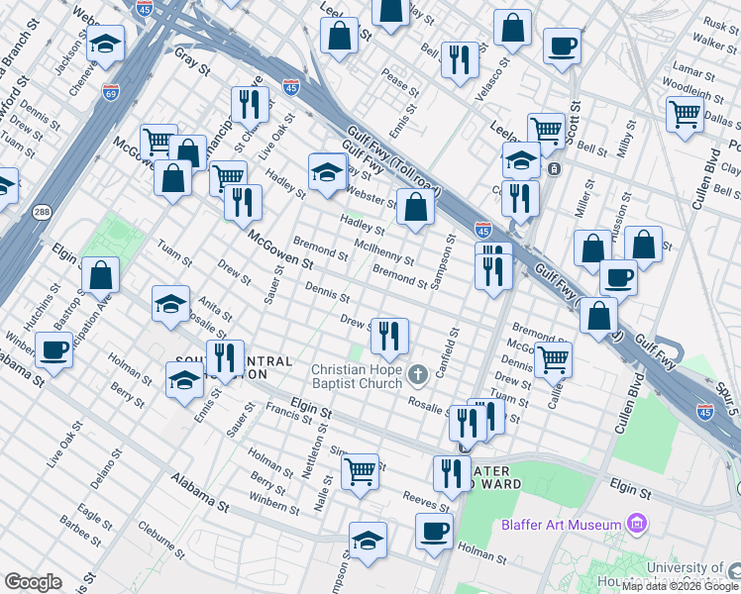Open the restaurant marker over South Central label
Image resolution: width=741 pixels, height=594 pixels.
(226, 358)
